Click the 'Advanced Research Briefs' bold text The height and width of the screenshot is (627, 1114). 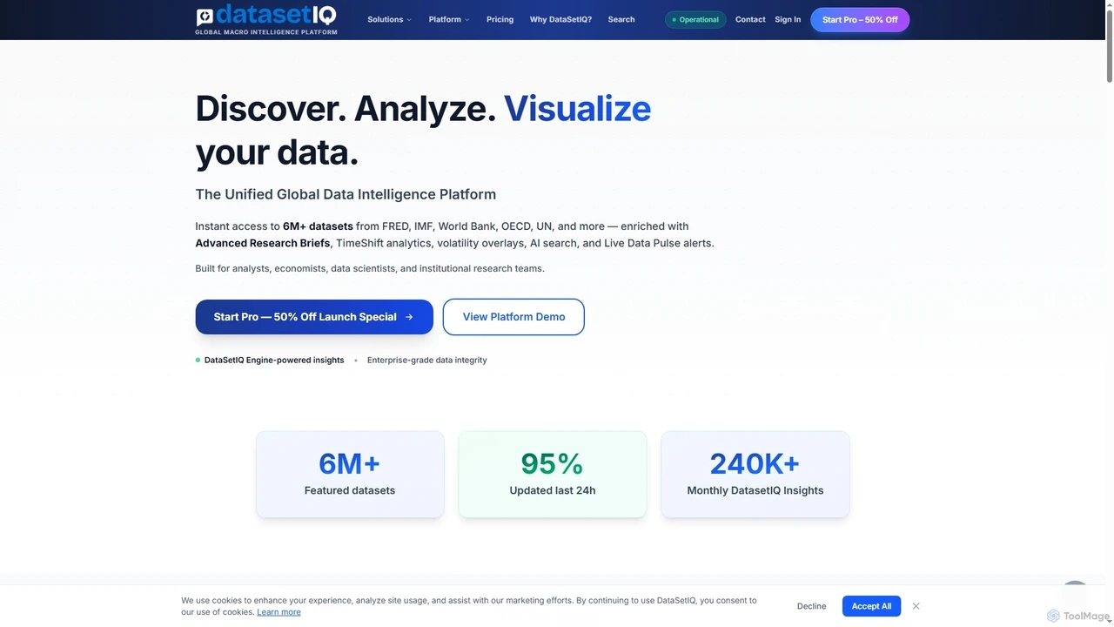click(263, 243)
